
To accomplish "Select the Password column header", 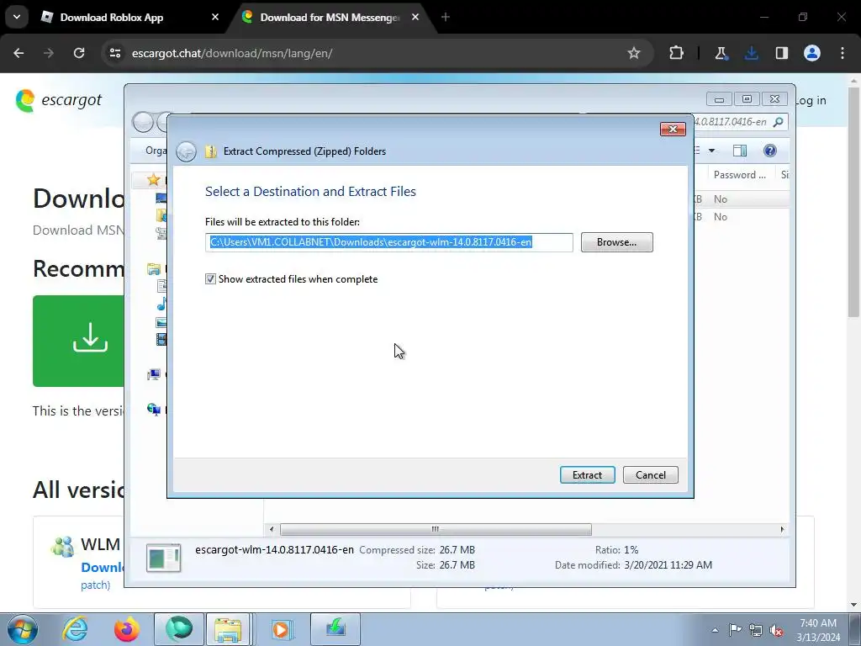I will 739,175.
